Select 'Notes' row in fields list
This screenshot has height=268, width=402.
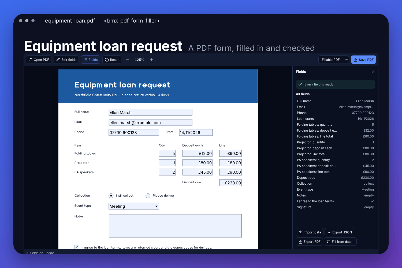pyautogui.click(x=335, y=195)
